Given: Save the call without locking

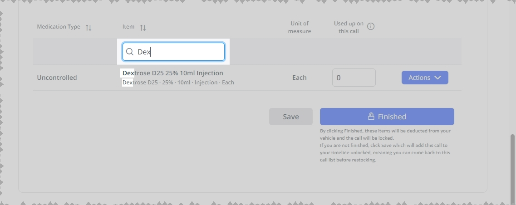Looking at the screenshot, I should 290,117.
